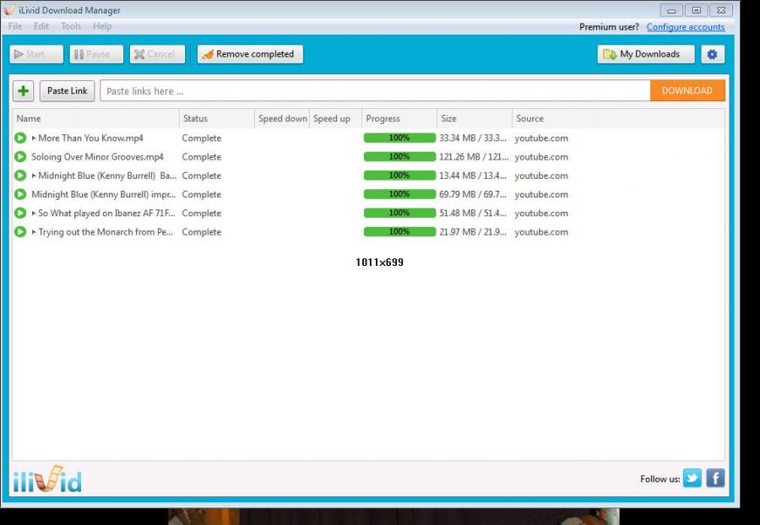The height and width of the screenshot is (525, 760).
Task: Open the Edit menu
Action: tap(41, 26)
